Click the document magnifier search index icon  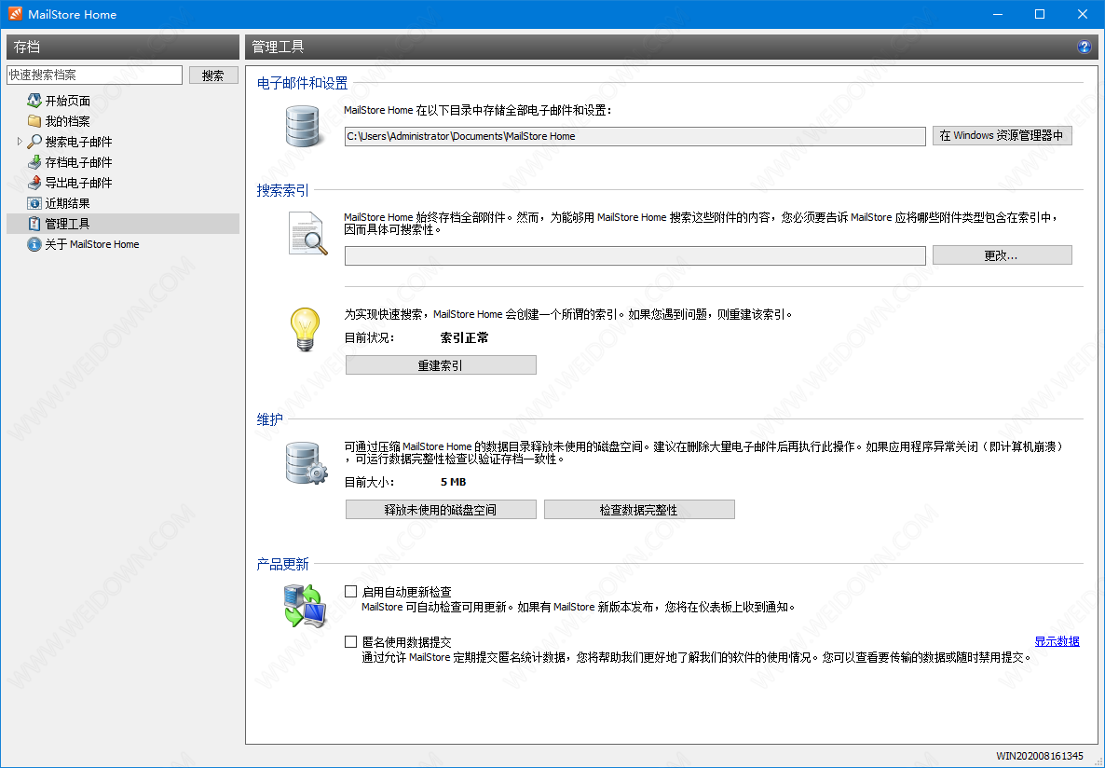coord(308,233)
